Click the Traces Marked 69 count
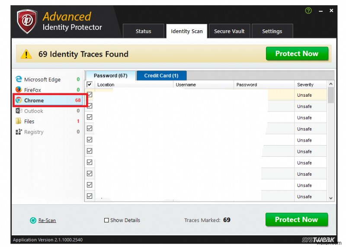 227,220
